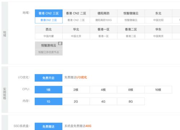The height and width of the screenshot is (130, 180).
Task: Click the 免费赠送I/O优化 note text
Action: pyautogui.click(x=76, y=77)
